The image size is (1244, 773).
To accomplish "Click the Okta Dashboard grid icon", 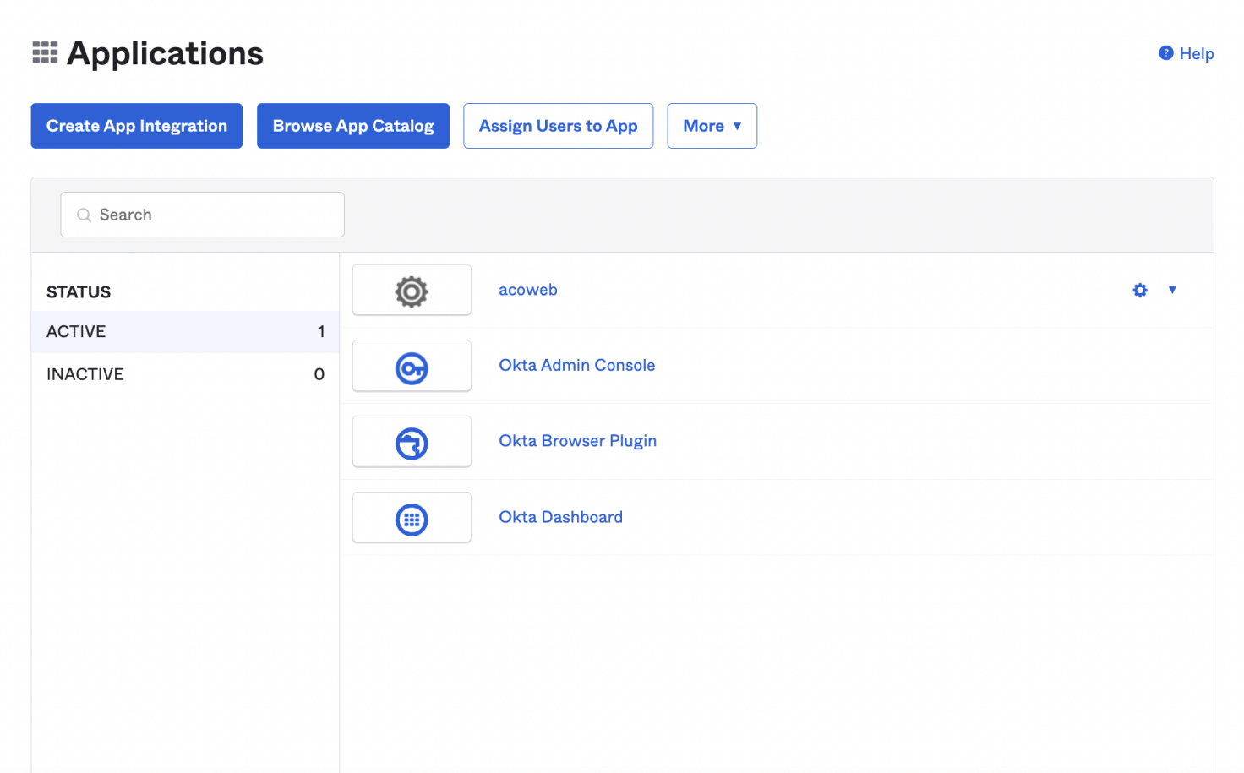I will tap(412, 520).
